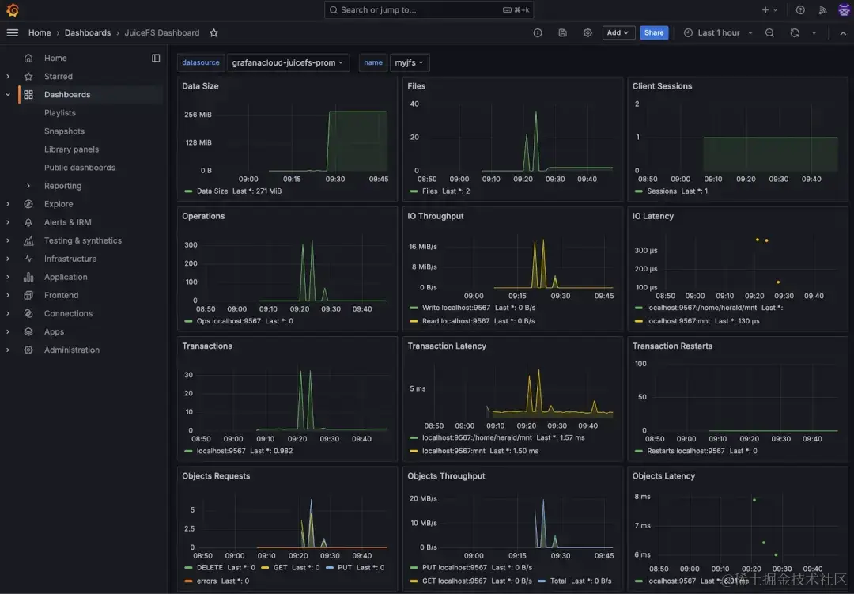
Task: Expand the Reporting submenu chevron
Action: coord(28,186)
